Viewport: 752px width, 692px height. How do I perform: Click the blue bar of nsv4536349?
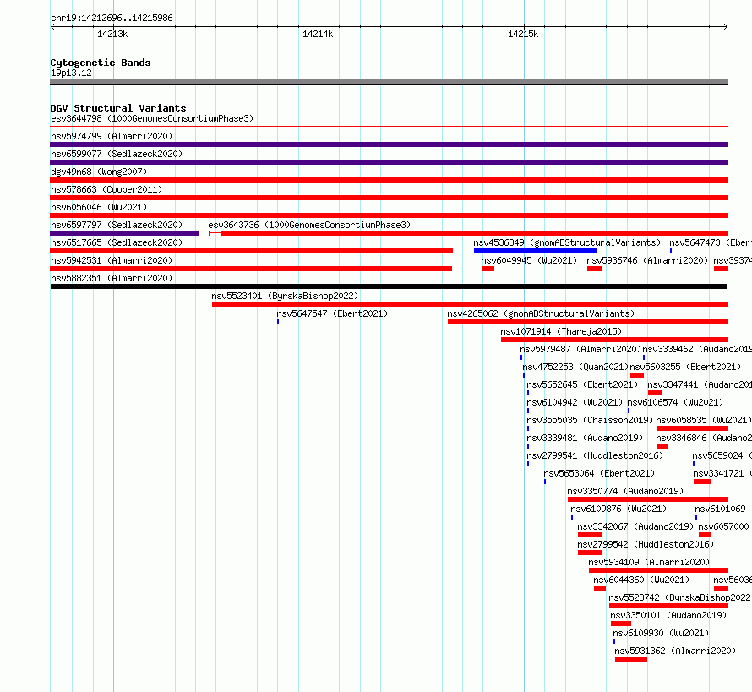[535, 251]
